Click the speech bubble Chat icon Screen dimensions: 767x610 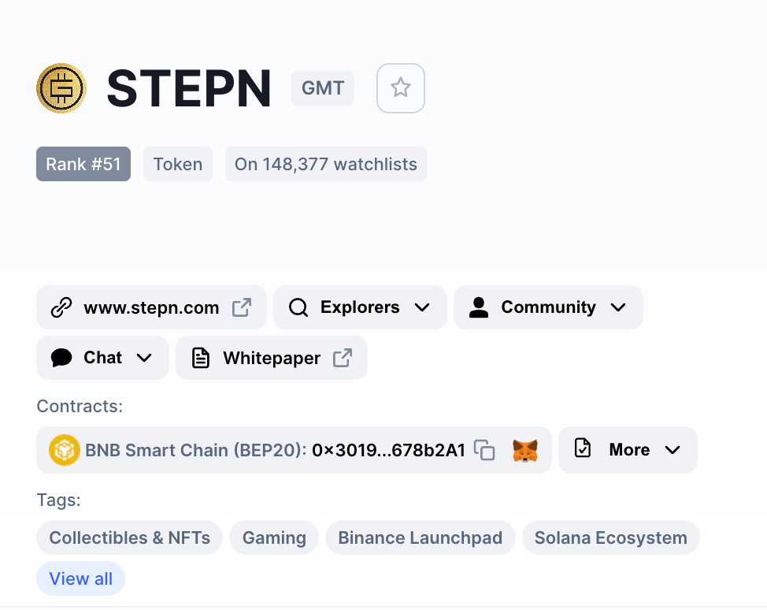(x=61, y=358)
